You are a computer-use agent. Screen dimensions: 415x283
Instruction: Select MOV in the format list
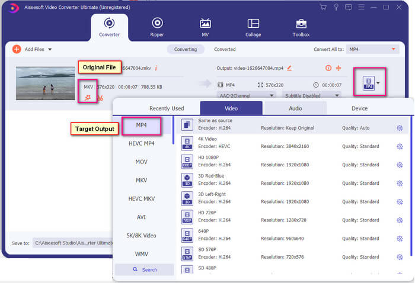point(142,162)
